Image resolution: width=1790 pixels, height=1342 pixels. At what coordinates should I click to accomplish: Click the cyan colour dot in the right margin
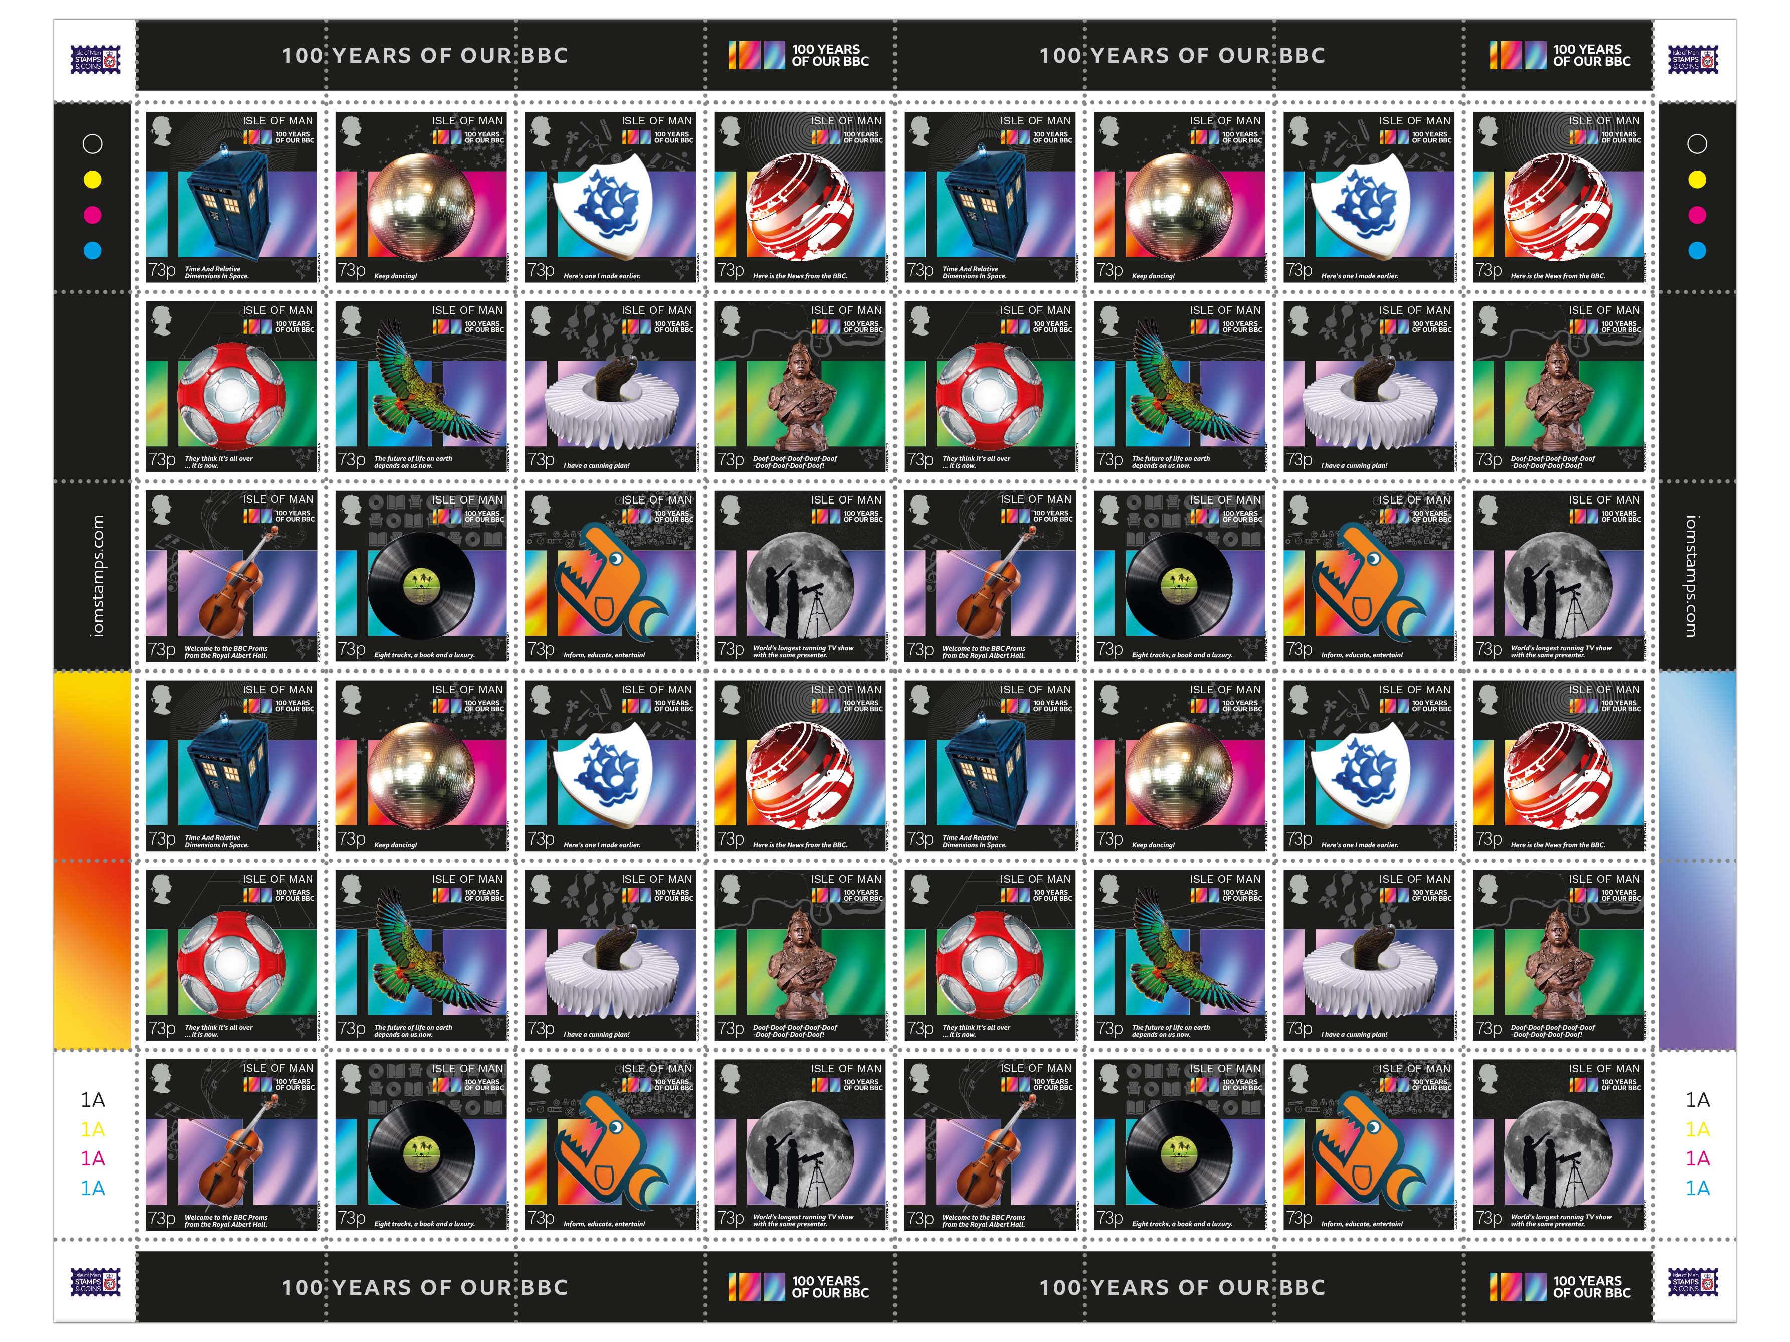tap(1697, 250)
